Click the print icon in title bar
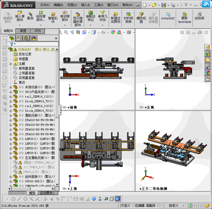The width and height of the screenshot is (212, 209). (x=173, y=5)
